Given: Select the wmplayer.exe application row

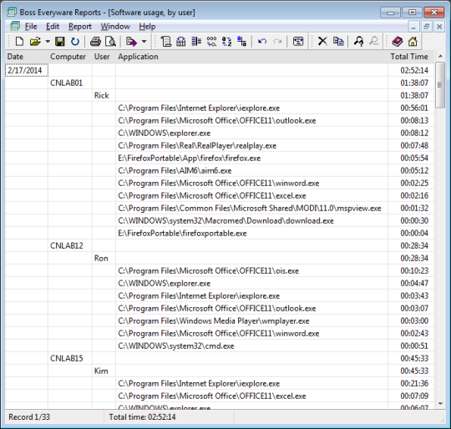Looking at the screenshot, I should tap(220, 321).
